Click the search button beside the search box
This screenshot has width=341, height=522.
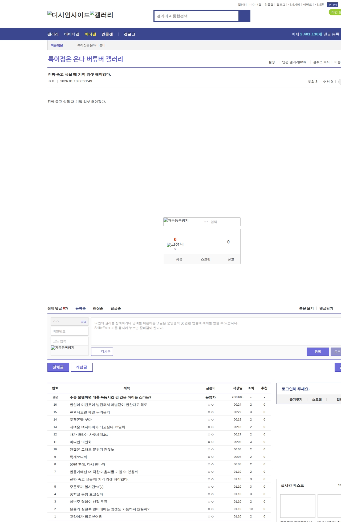pos(244,16)
